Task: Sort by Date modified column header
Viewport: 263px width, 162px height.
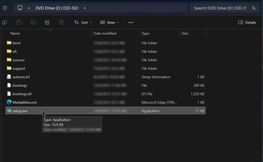Action: pos(105,33)
